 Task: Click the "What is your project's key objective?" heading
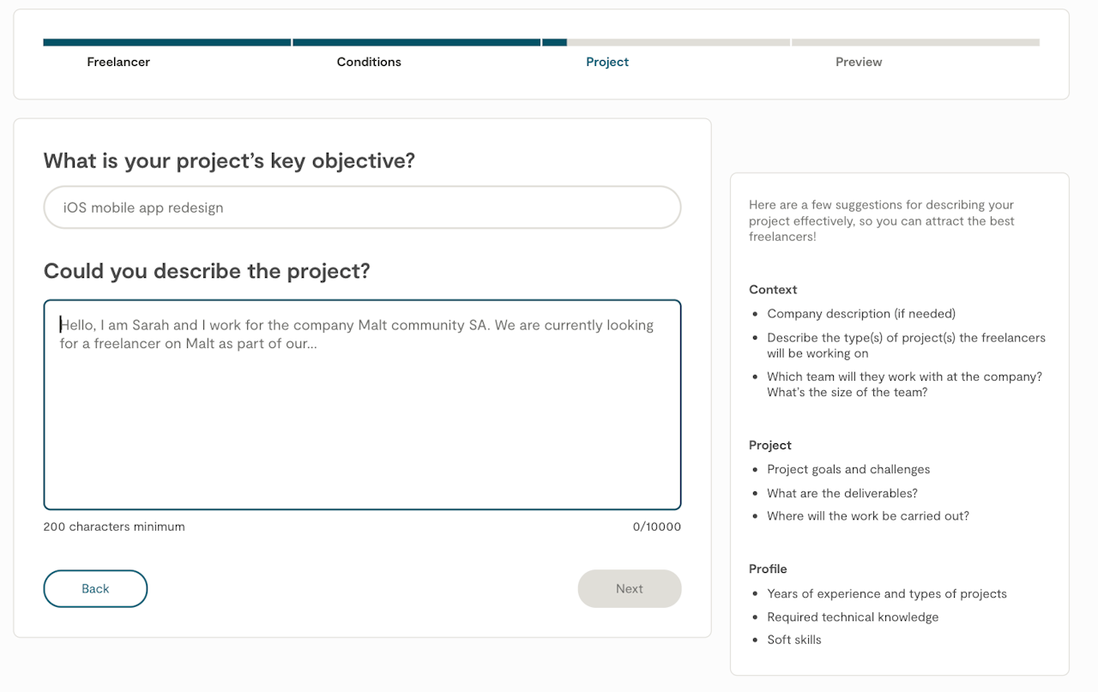229,161
